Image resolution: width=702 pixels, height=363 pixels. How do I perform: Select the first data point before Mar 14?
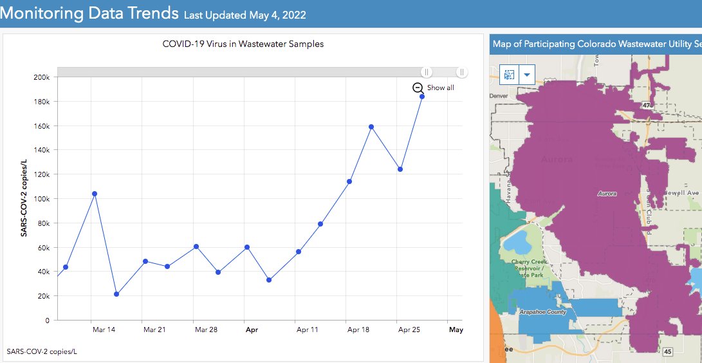[x=66, y=266]
